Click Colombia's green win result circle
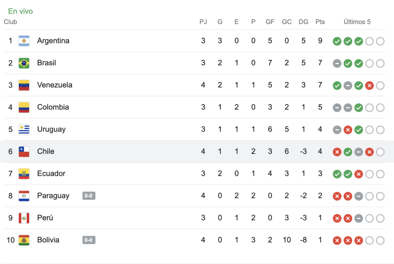This screenshot has width=394, height=264. [359, 107]
